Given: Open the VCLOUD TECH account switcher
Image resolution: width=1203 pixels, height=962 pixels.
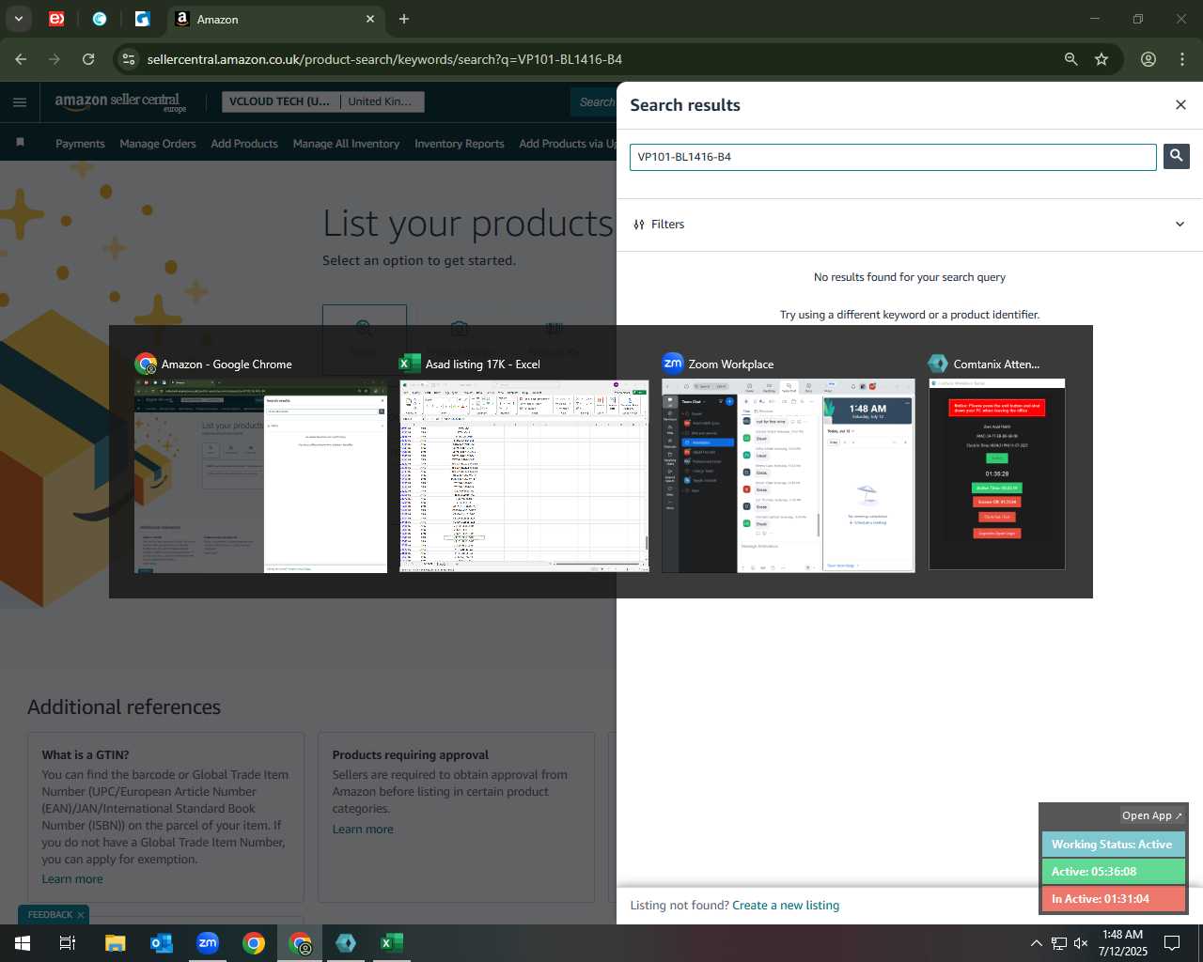Looking at the screenshot, I should pyautogui.click(x=280, y=101).
